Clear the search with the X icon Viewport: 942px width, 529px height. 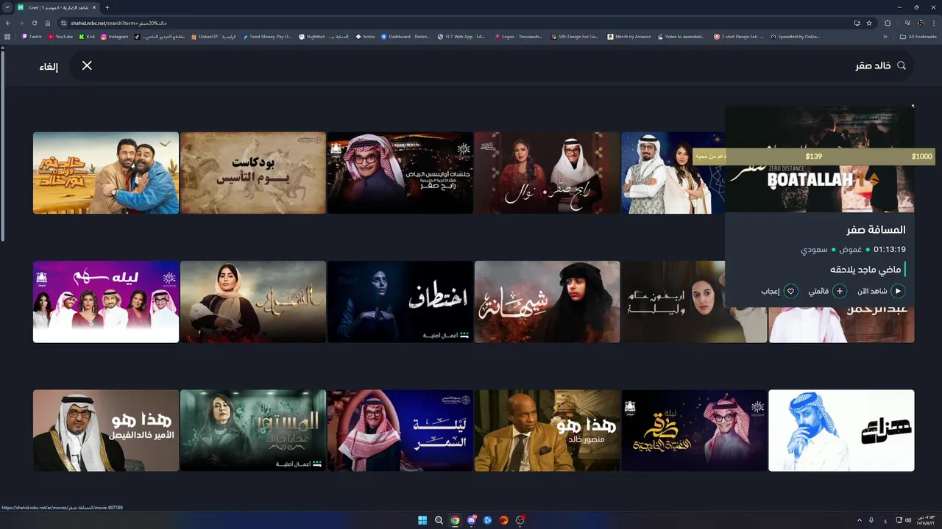87,65
